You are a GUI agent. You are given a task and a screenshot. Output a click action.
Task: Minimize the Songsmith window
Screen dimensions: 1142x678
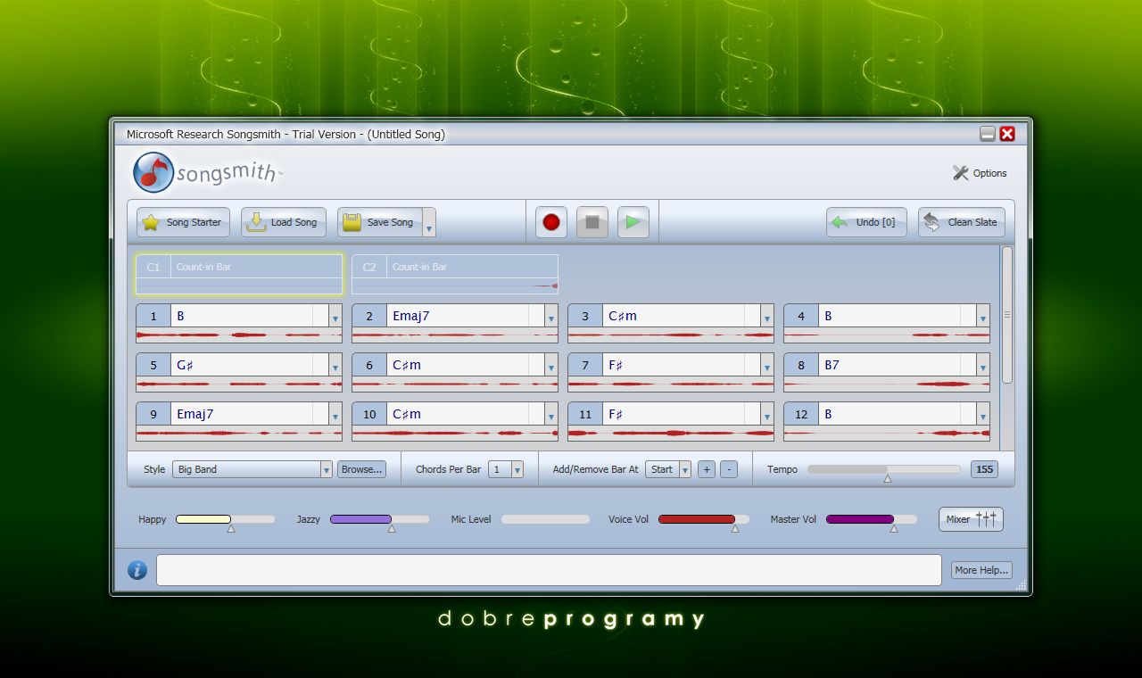coord(988,134)
